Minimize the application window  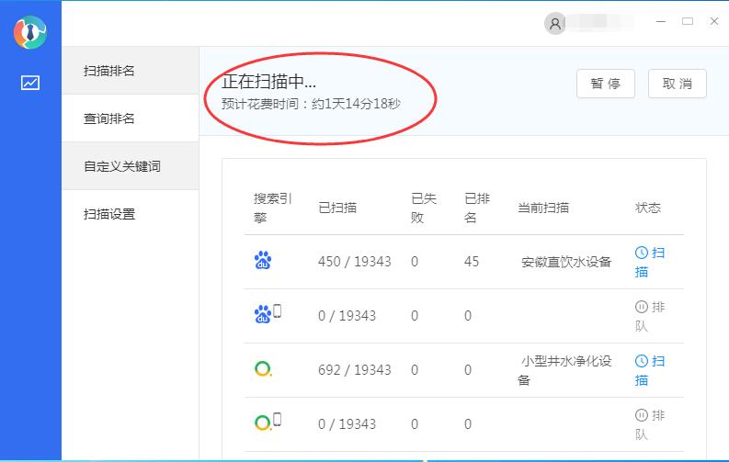661,21
